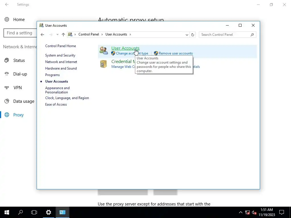Click the shield icon beside Remove user accounts
291x218 pixels.
point(156,53)
